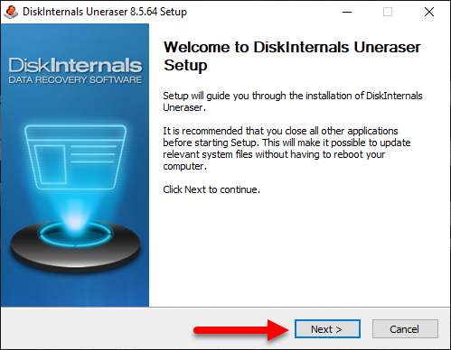This screenshot has height=350, width=451.
Task: Click the small rectangle inside hologram window
Action: [x=51, y=164]
